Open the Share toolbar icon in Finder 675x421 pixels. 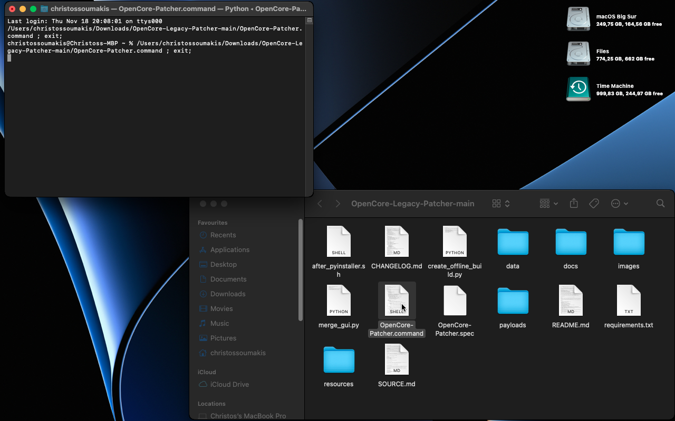click(574, 204)
